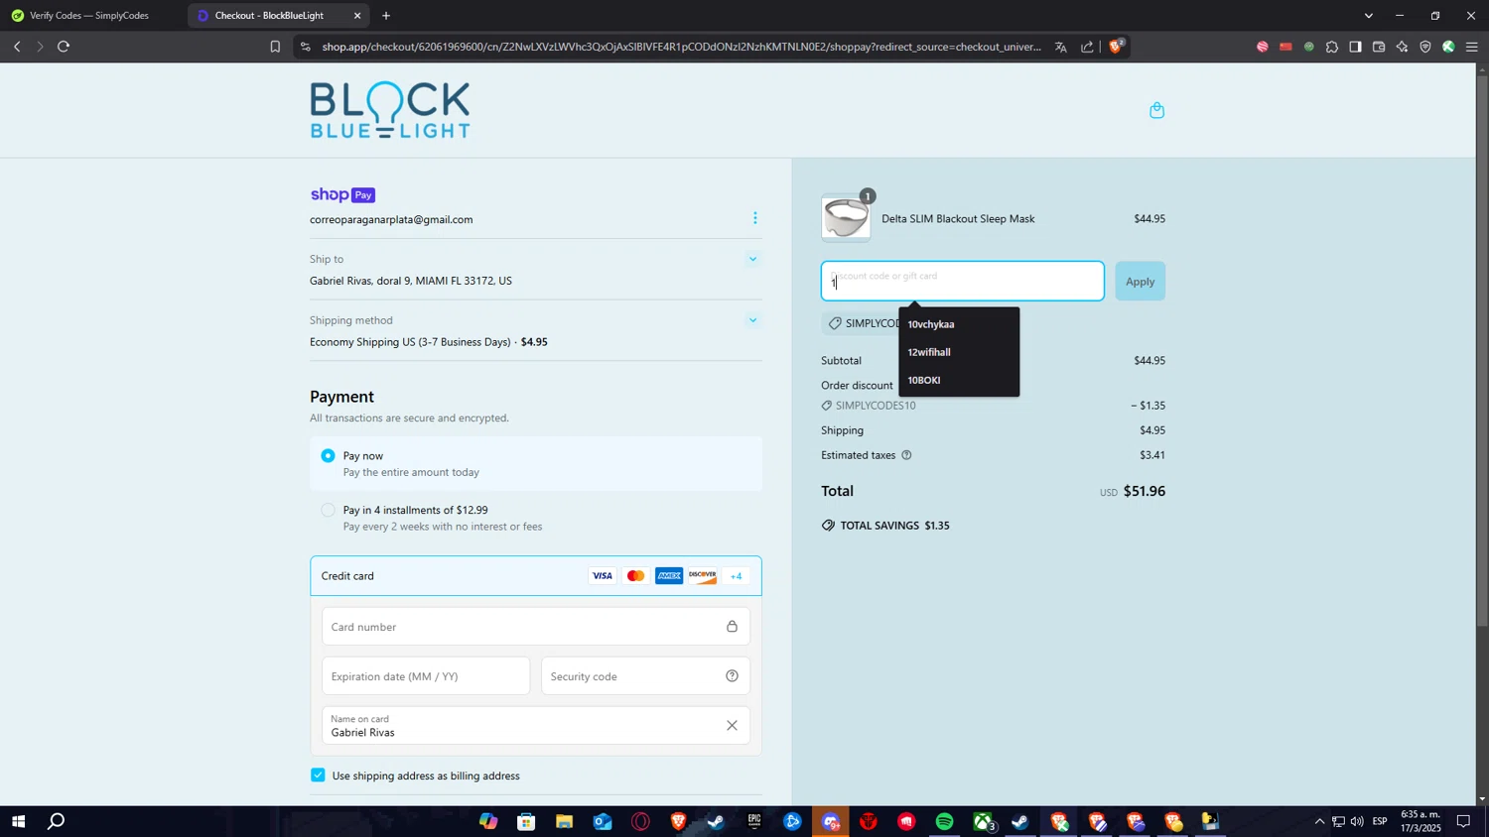Click the Security code field
1489x837 pixels.
coord(645,676)
